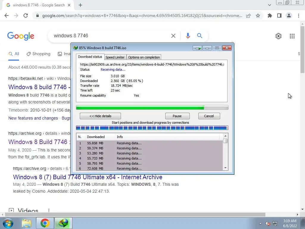Bookmark this page with the star icon
The width and height of the screenshot is (305, 229).
258,16
